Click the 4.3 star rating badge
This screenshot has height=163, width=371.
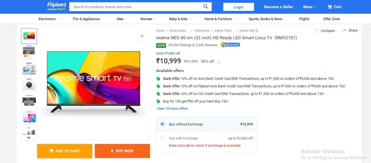point(161,45)
